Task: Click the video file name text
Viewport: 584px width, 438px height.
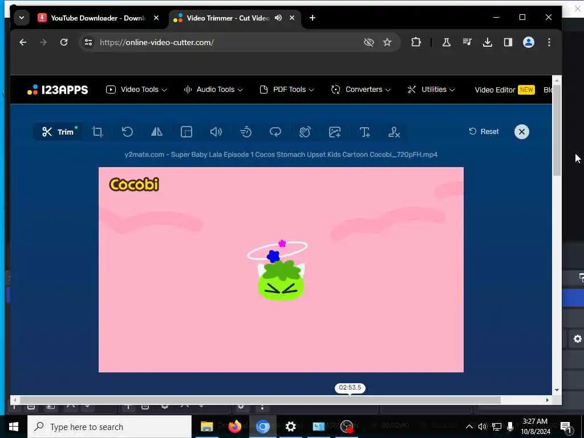Action: click(x=281, y=155)
